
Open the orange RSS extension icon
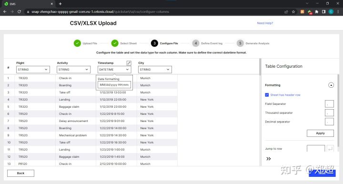303,12
